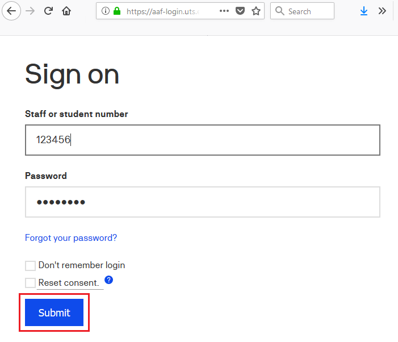Viewport: 398px width, 342px height.
Task: Save page to Pocket
Action: pyautogui.click(x=240, y=11)
